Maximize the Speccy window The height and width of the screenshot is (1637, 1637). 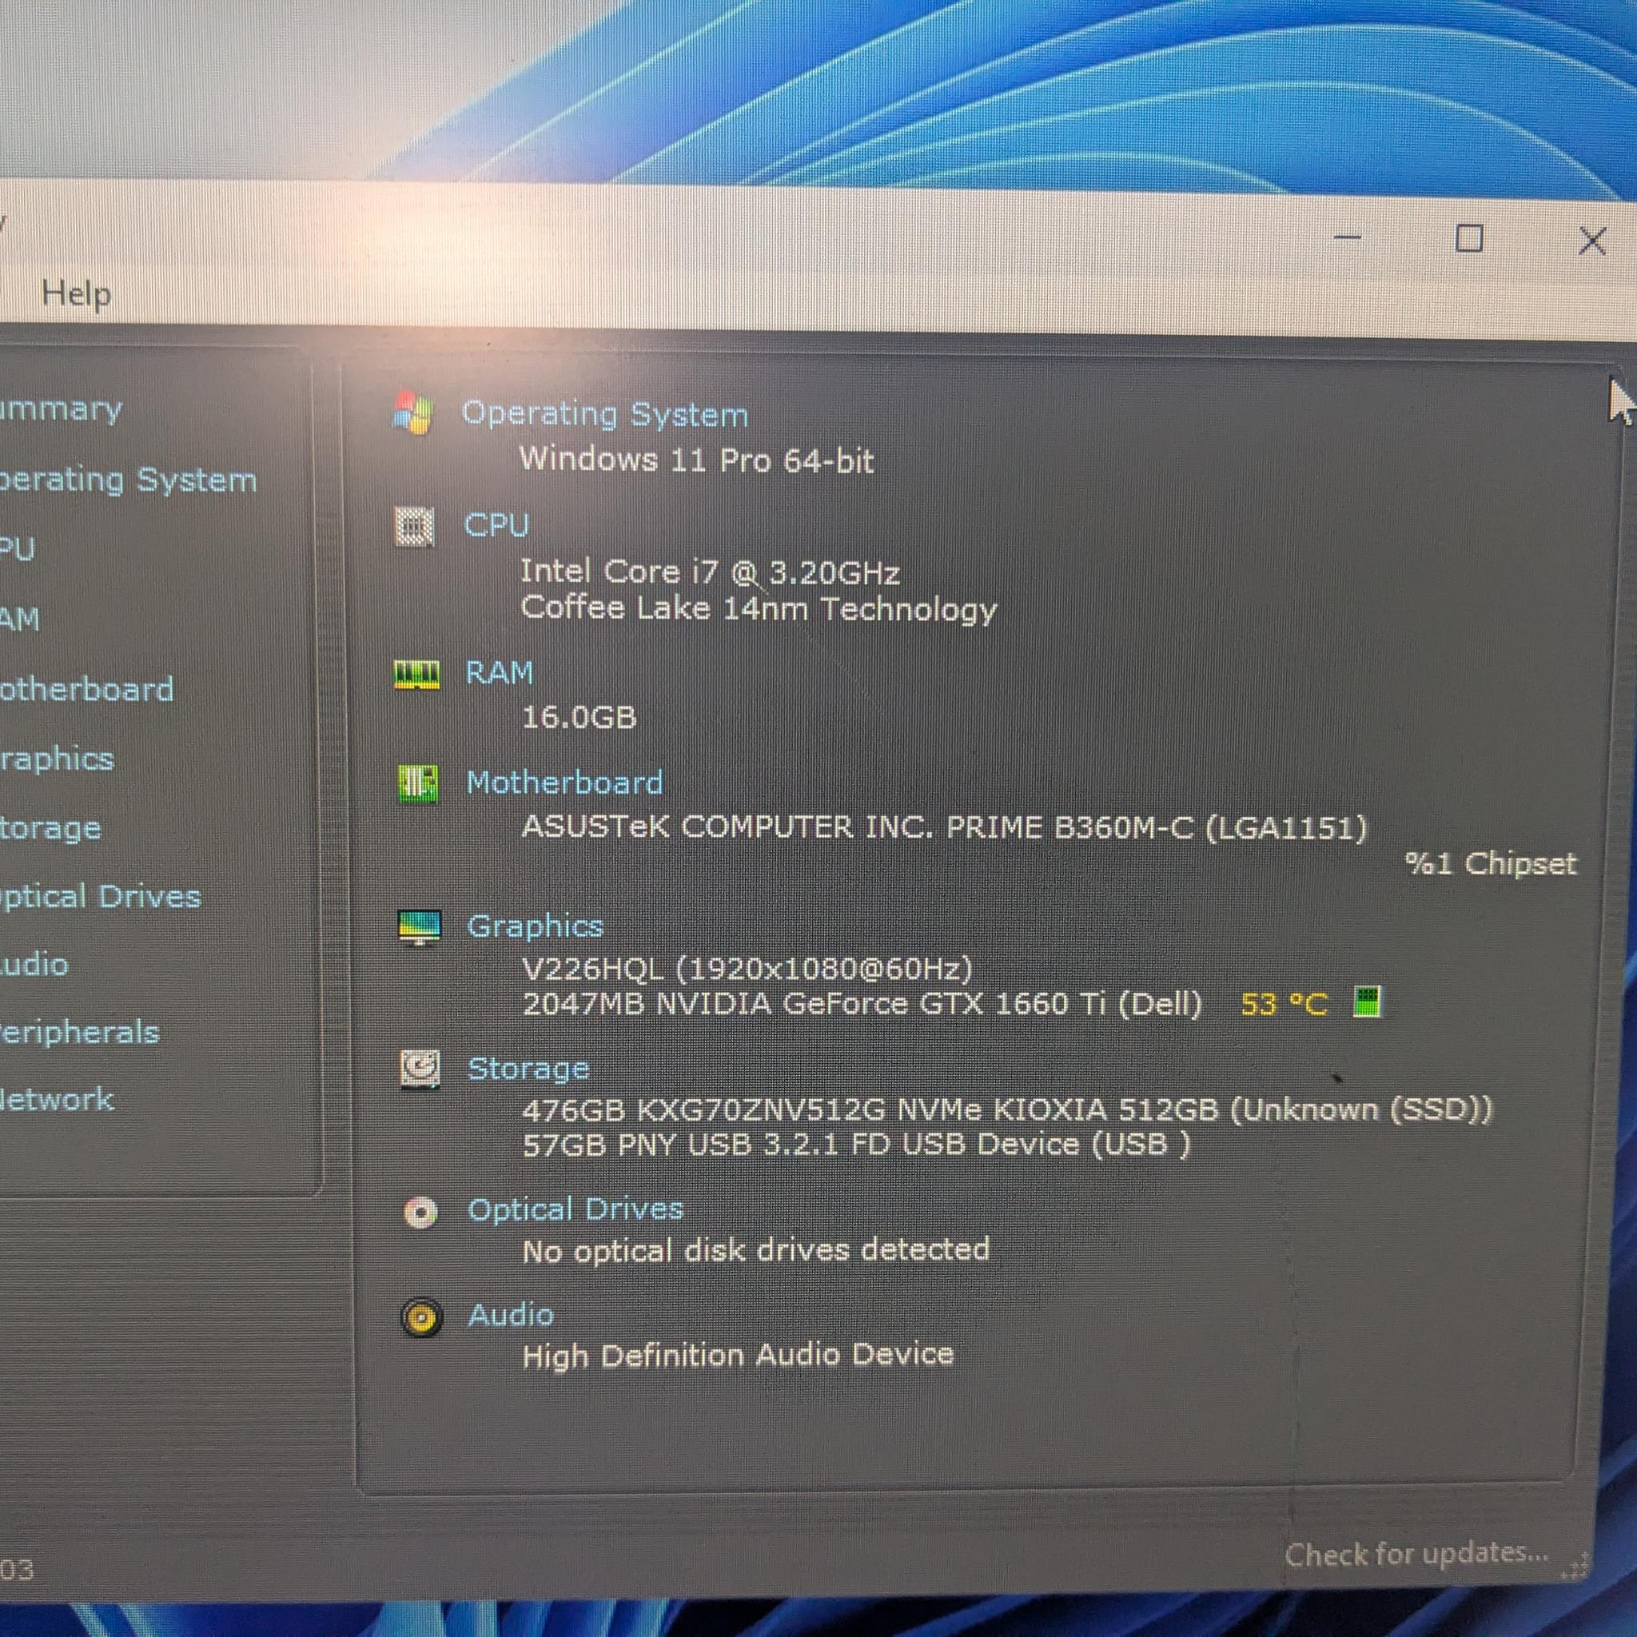(x=1469, y=239)
